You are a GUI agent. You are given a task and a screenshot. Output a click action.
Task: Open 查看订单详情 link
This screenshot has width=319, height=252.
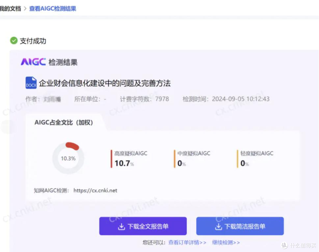tap(187, 243)
